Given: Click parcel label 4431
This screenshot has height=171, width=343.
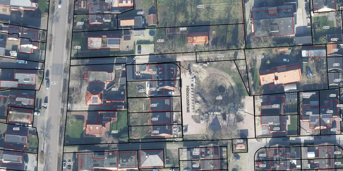Looking at the screenshot, I should (x=155, y=132).
